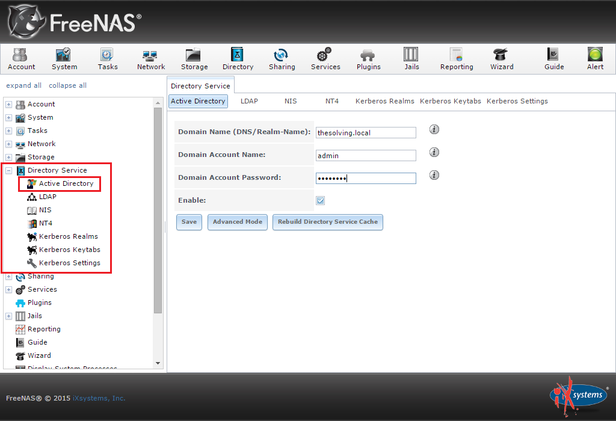Switch to the Kerberos Settings tab

point(517,101)
